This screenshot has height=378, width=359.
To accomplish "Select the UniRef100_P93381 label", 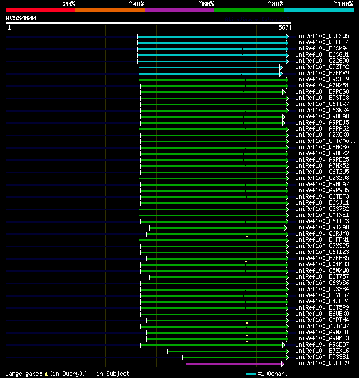I will 322,357.
